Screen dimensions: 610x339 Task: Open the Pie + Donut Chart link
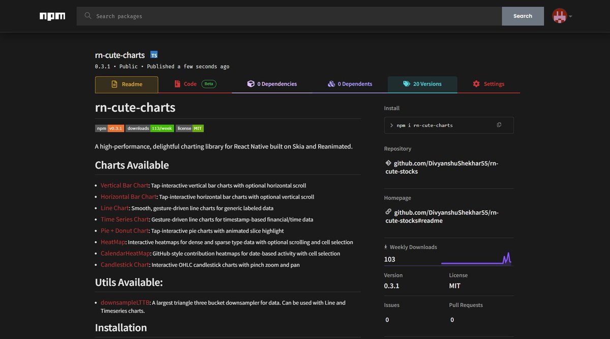click(x=125, y=231)
